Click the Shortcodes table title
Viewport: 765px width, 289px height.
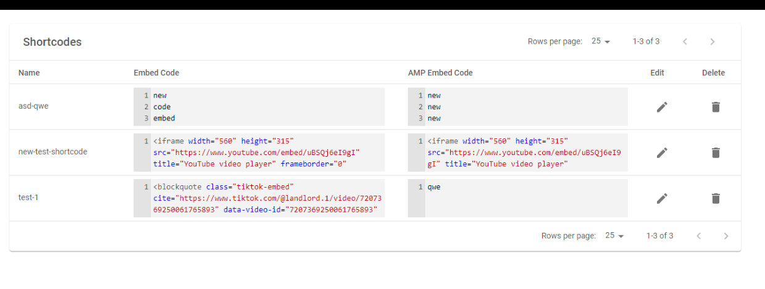click(x=52, y=42)
